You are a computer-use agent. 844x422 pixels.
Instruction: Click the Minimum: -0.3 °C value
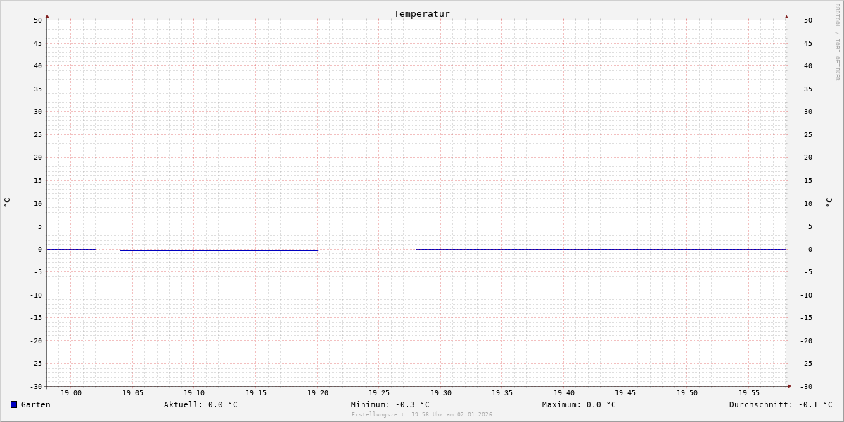click(390, 404)
